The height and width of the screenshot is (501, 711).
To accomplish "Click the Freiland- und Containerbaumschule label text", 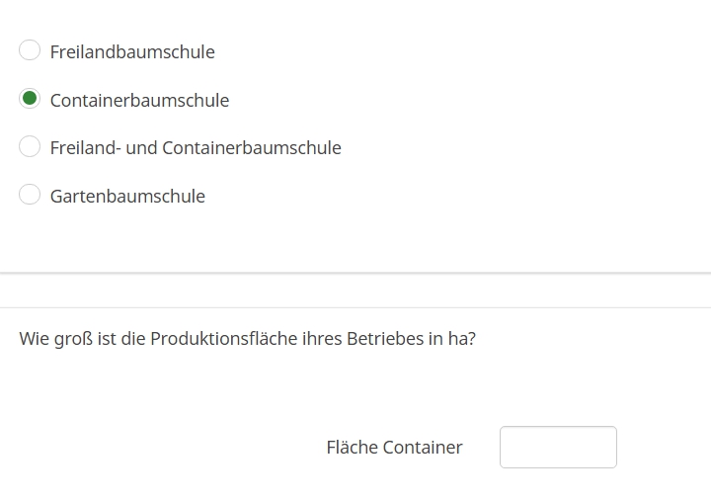I will (196, 148).
